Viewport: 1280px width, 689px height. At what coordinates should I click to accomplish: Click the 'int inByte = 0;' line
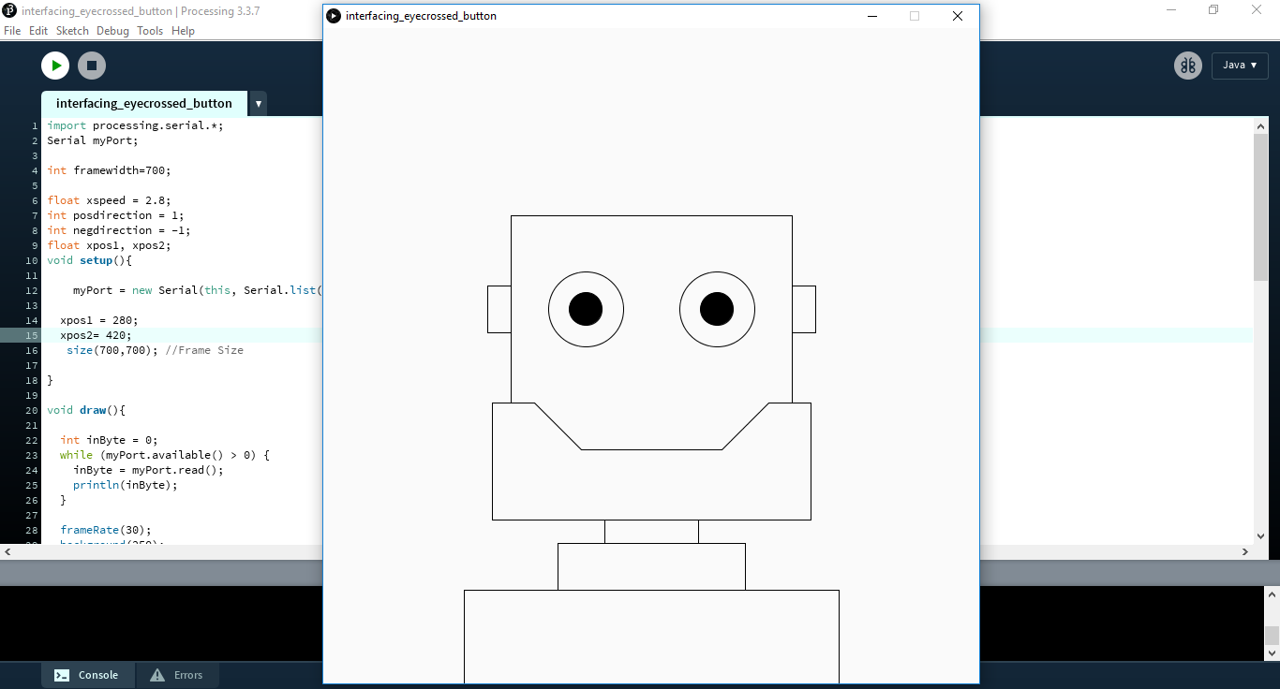click(109, 440)
